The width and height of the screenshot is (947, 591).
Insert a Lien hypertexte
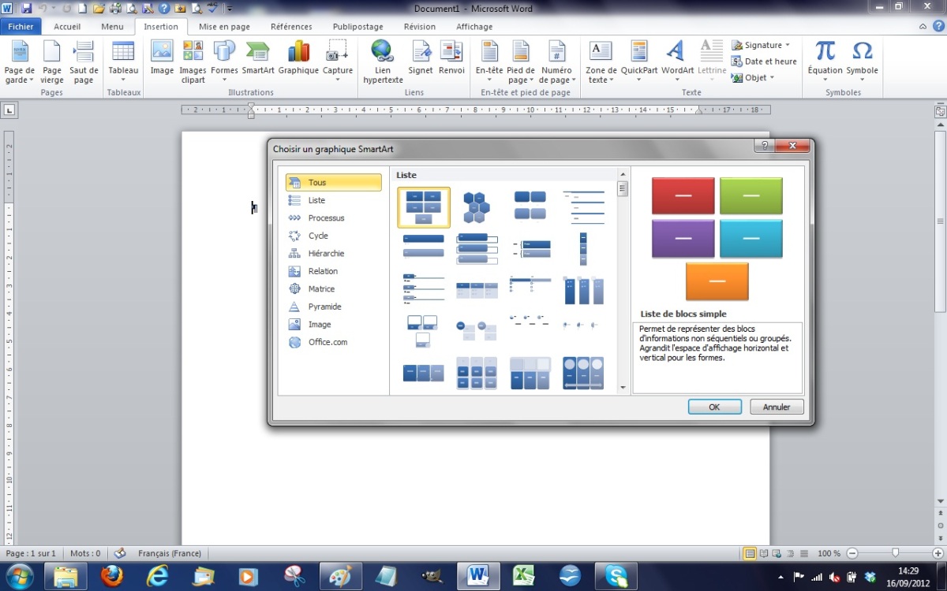(x=383, y=62)
